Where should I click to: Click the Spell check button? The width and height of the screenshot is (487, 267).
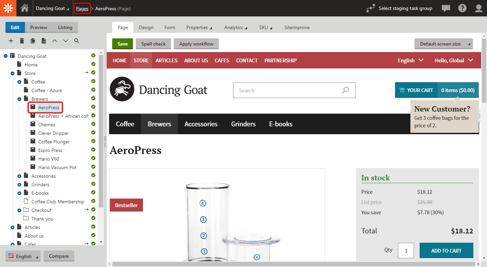(x=154, y=44)
